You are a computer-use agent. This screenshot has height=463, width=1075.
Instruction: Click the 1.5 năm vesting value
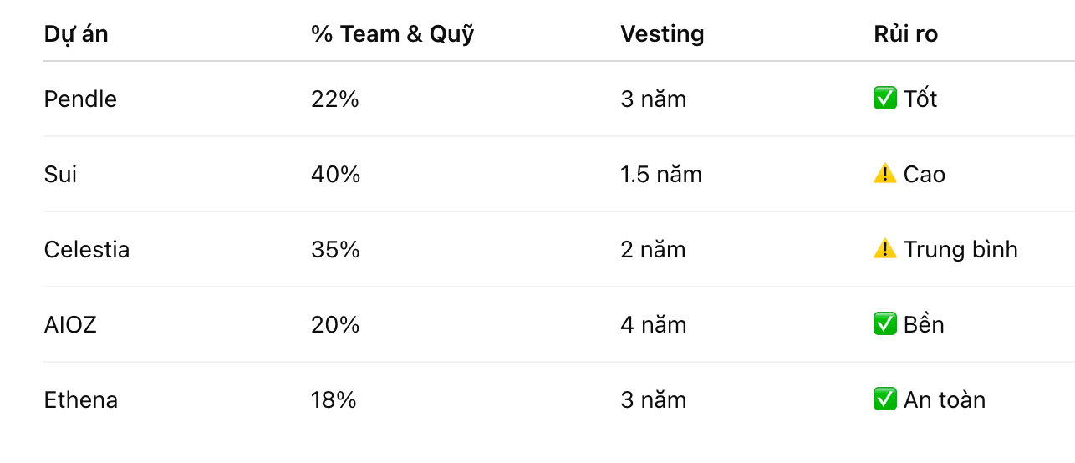click(x=661, y=175)
